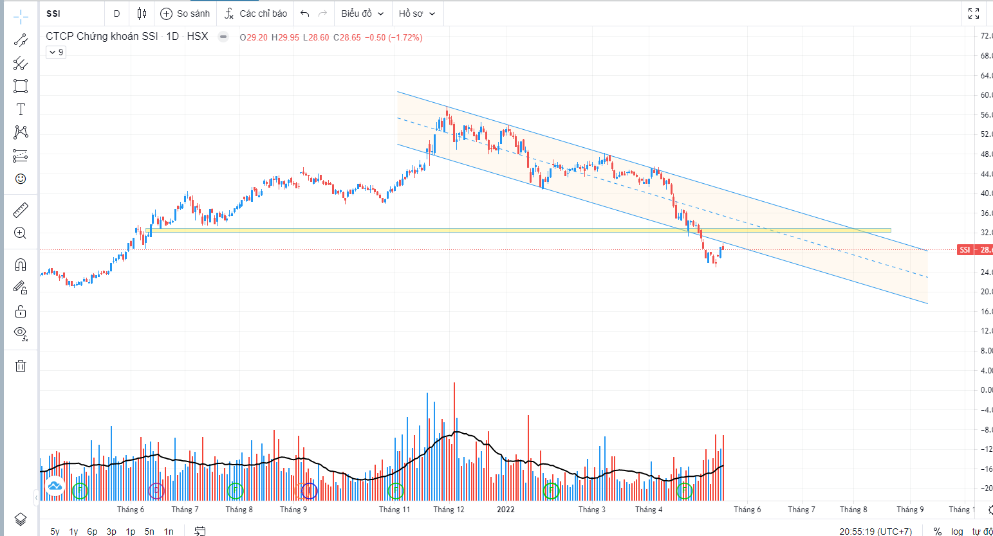Set time range to 1p
Image resolution: width=993 pixels, height=536 pixels.
(x=131, y=531)
